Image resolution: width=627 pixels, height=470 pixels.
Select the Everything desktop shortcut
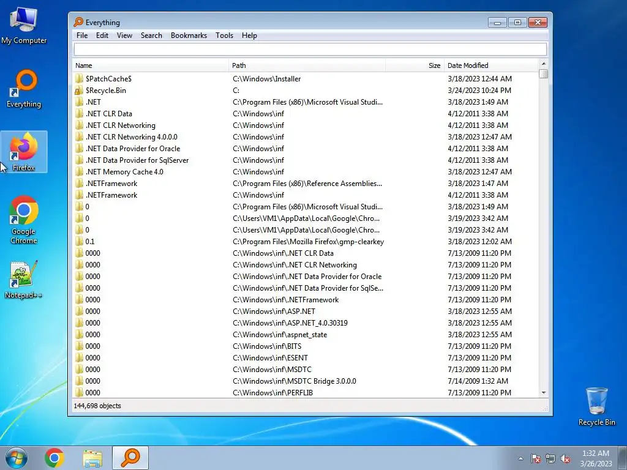pos(24,89)
